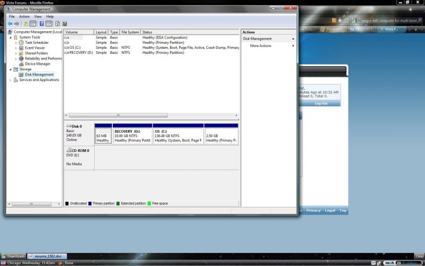Click the Clear downloads button

pyautogui.click(x=419, y=256)
